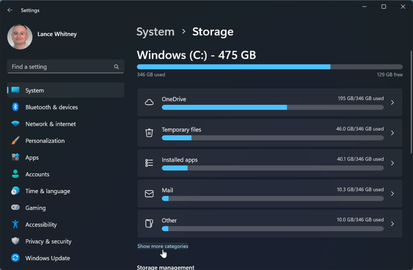Screen dimensions: 413x270
Task: Focus the Find a setting search box
Action: [x=66, y=67]
